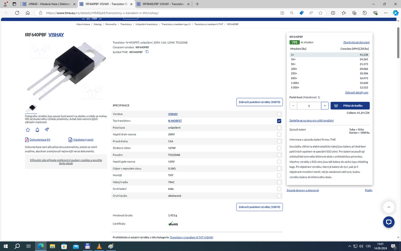Tick the Polarizace unipolární checkbox
The height and width of the screenshot is (251, 401).
[279, 128]
